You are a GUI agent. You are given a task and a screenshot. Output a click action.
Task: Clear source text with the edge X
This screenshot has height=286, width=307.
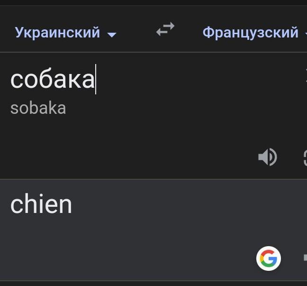(305, 76)
